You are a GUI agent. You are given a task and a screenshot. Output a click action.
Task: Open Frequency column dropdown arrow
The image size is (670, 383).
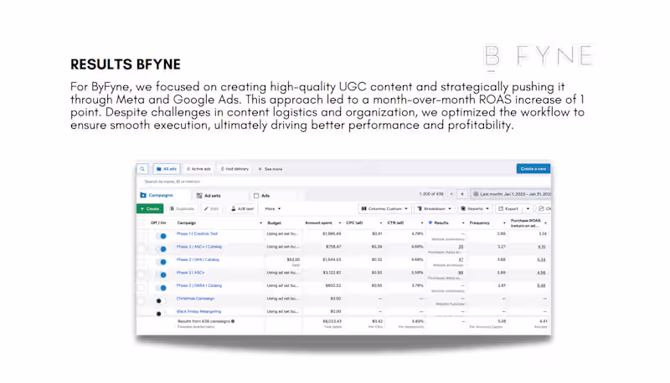click(504, 223)
